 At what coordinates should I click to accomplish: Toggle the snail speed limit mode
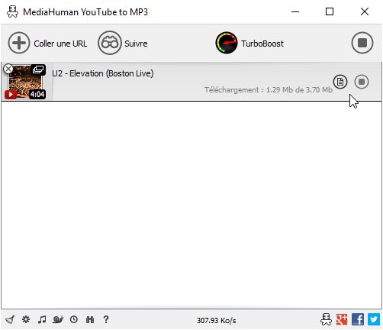click(58, 319)
